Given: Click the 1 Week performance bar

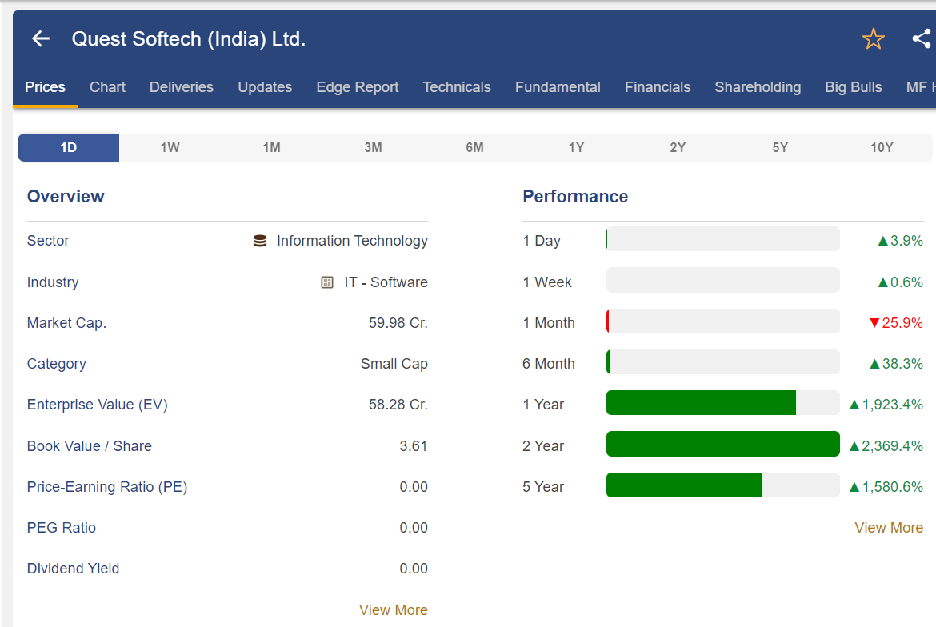Looking at the screenshot, I should 723,280.
